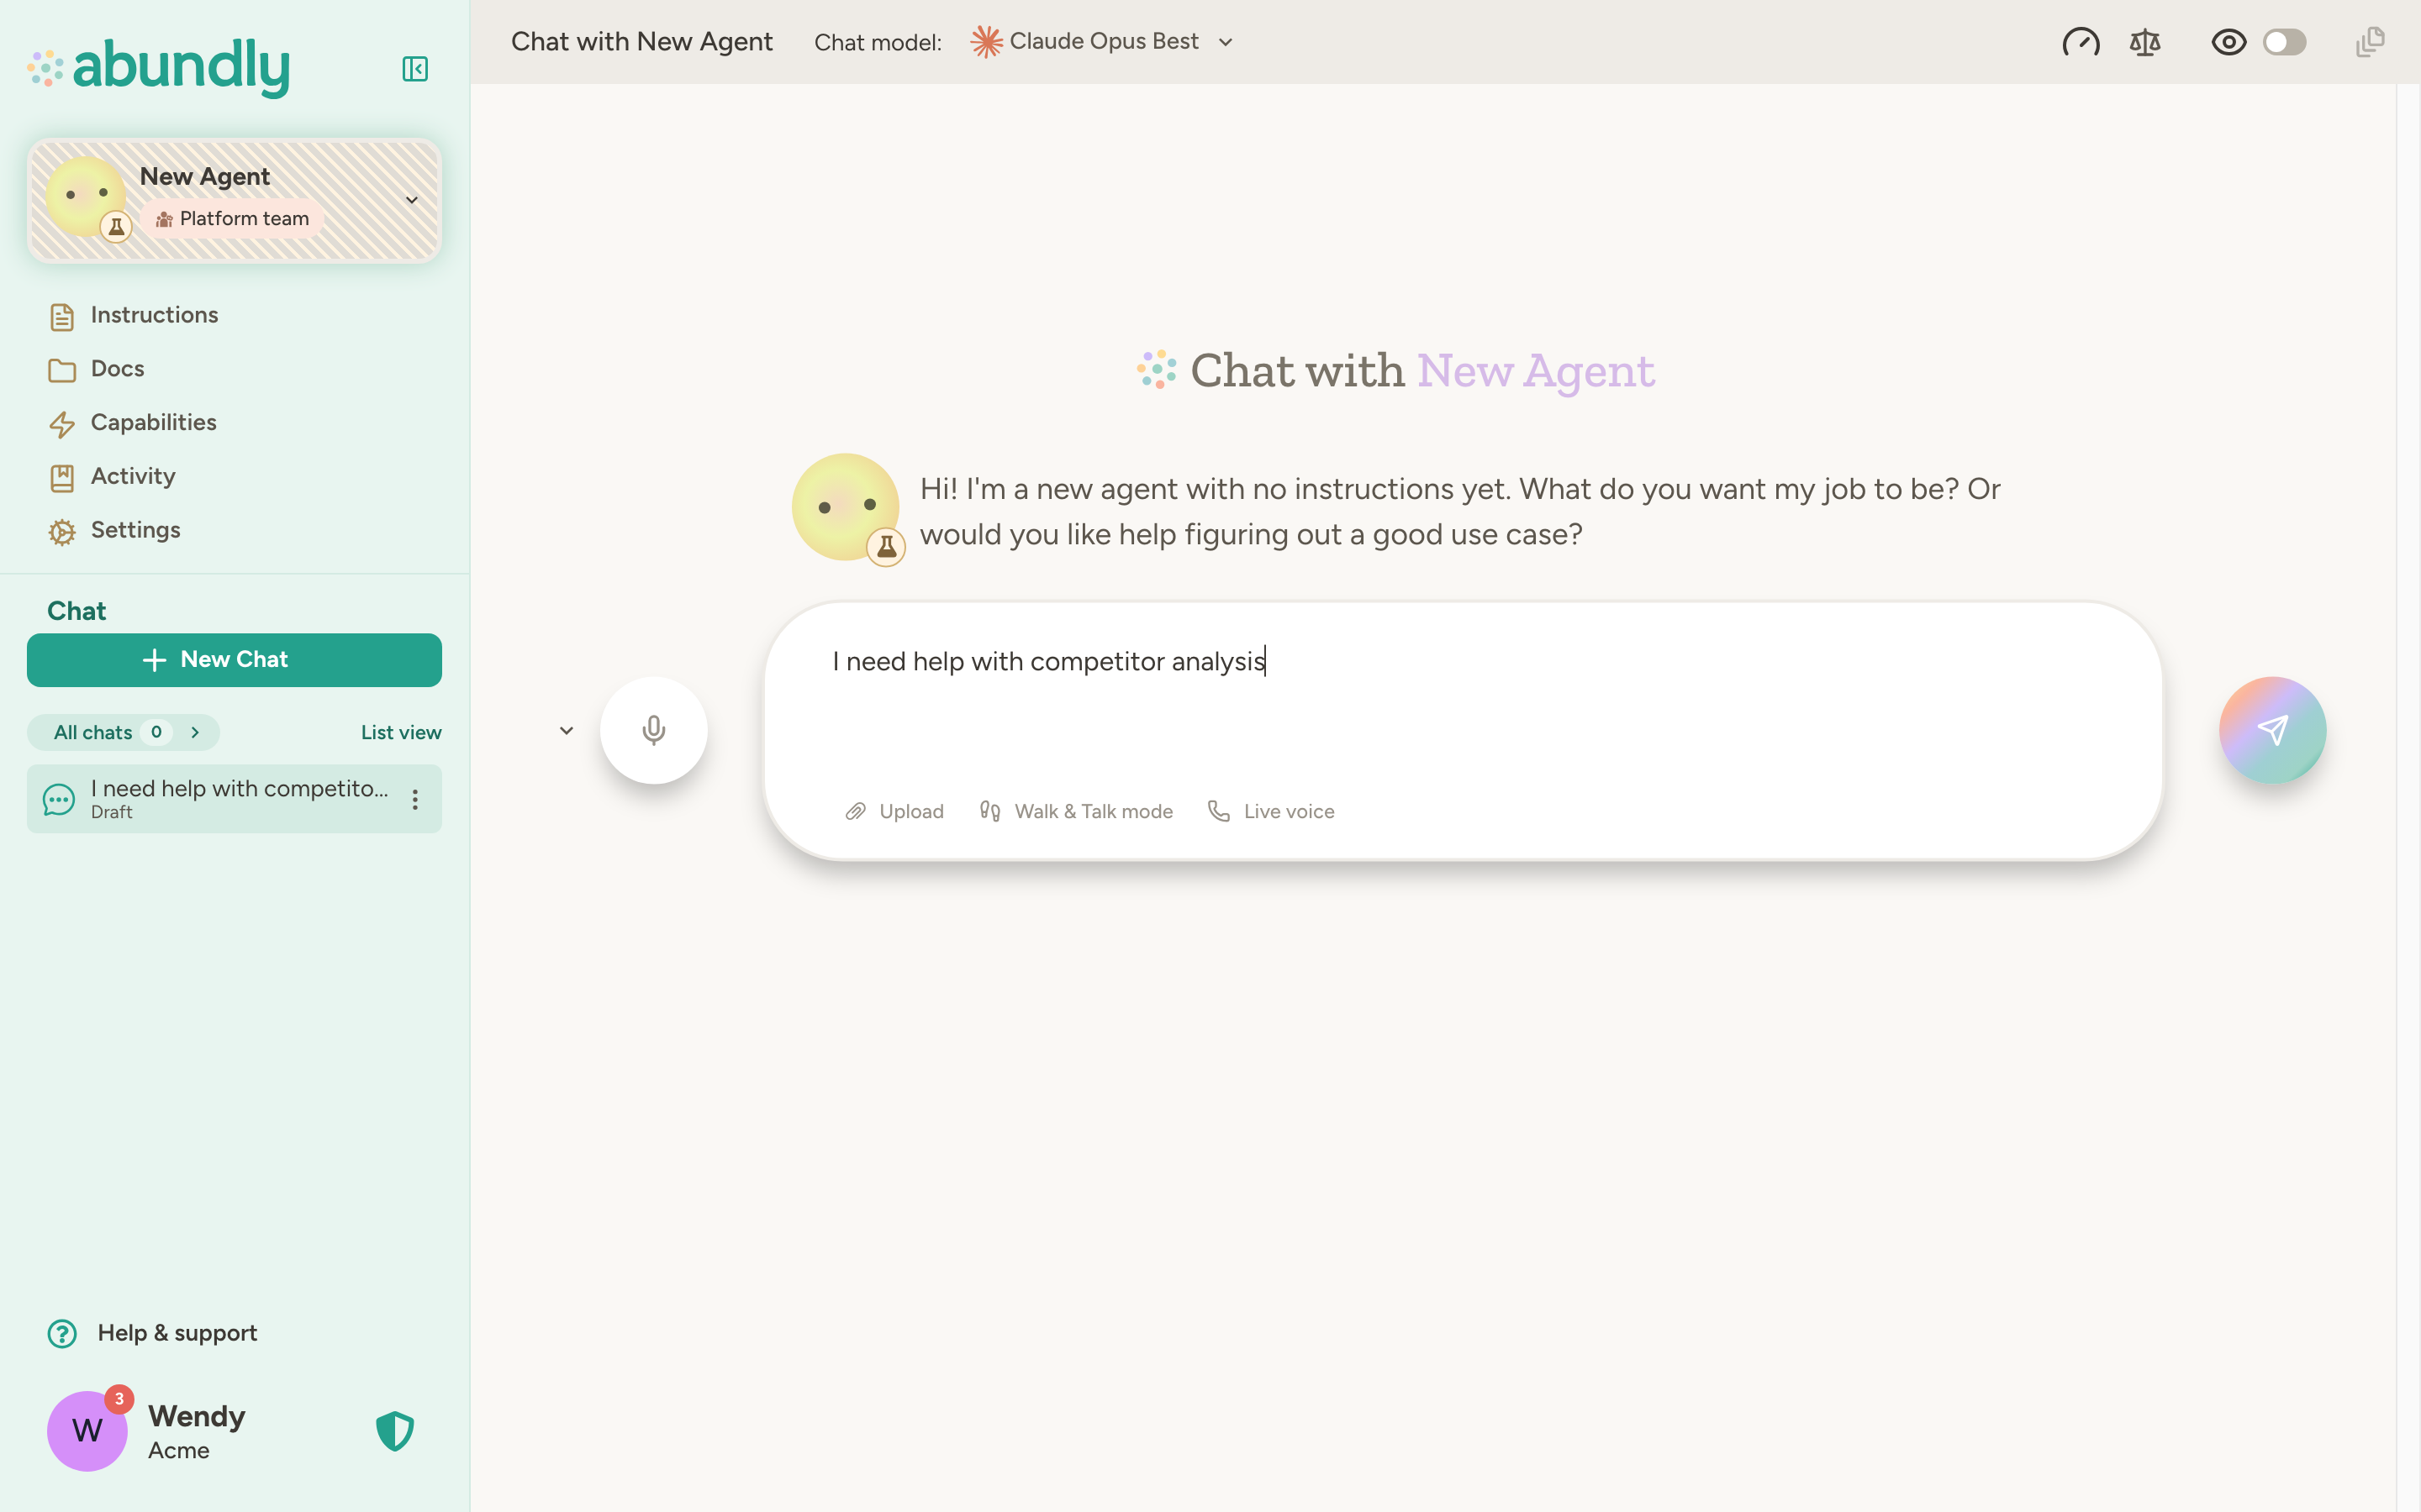Click agent smiley avatar in greeting
The height and width of the screenshot is (1512, 2421).
(847, 507)
